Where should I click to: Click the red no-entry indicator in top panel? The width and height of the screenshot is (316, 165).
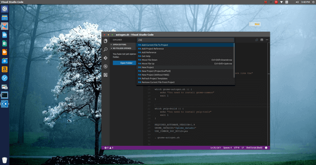pyautogui.click(x=276, y=2)
